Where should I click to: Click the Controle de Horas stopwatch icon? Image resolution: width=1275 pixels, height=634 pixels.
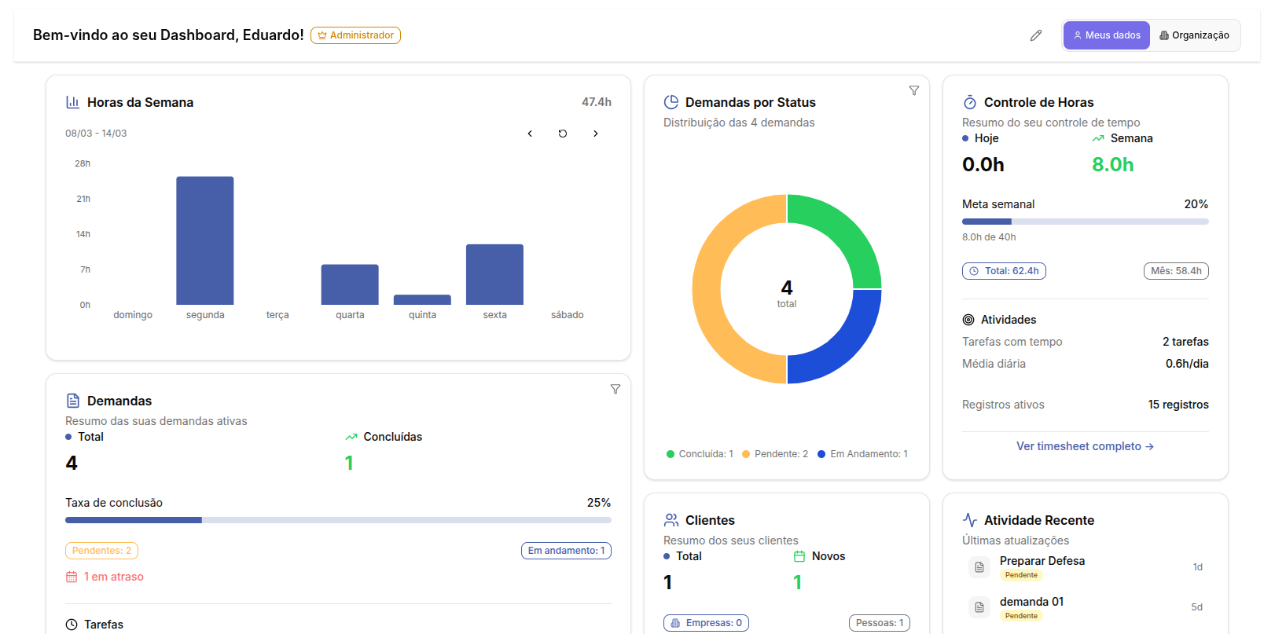(970, 102)
